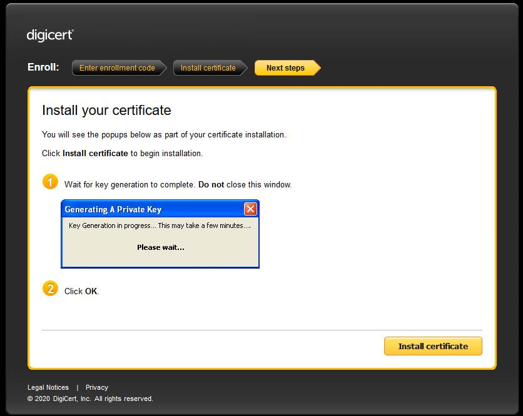Image resolution: width=523 pixels, height=416 pixels.
Task: Select the 'Install certificate' step in the Enroll bar
Action: coord(208,68)
